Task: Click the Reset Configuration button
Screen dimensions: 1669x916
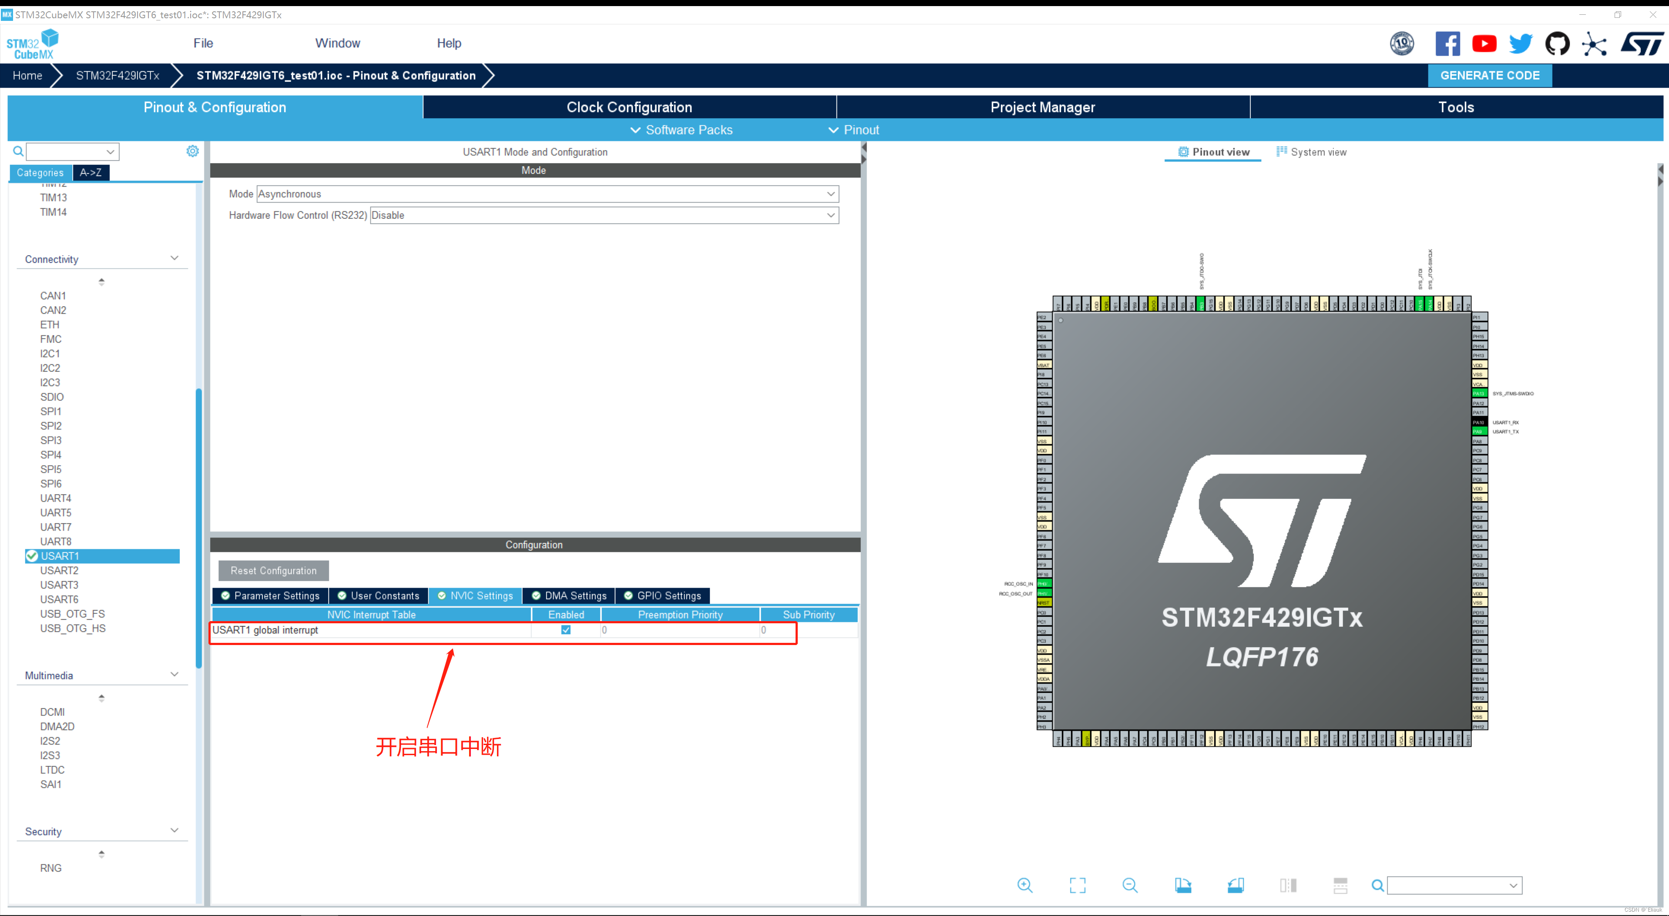Action: point(273,570)
